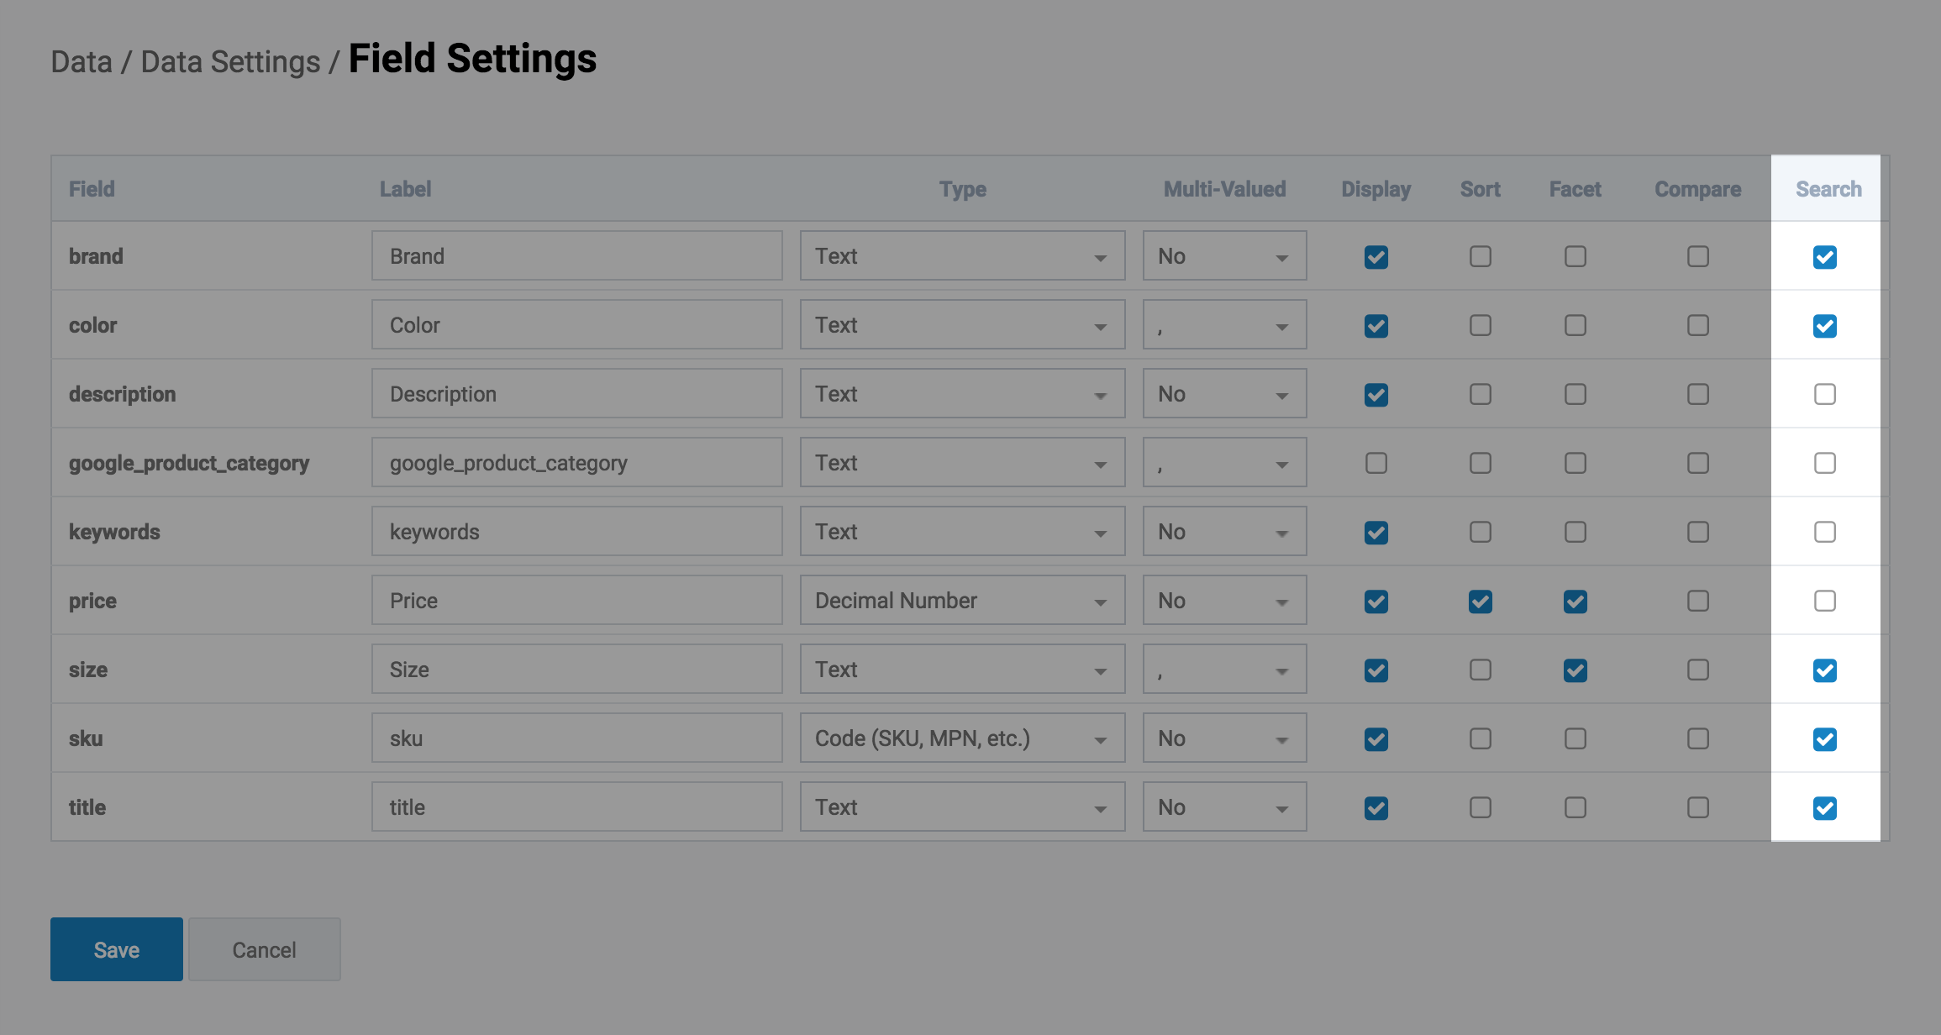Uncheck the Sort checkbox for price
This screenshot has height=1035, width=1941.
(1480, 602)
